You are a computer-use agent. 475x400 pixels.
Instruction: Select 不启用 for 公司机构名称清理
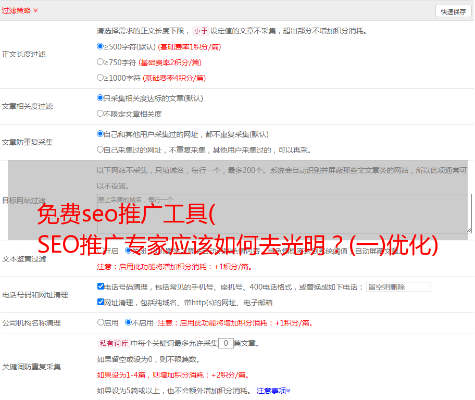(x=129, y=322)
